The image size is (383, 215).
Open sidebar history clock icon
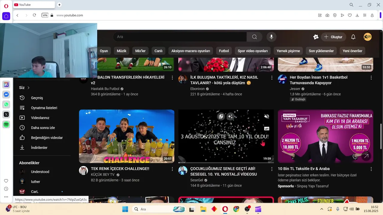pyautogui.click(x=6, y=189)
